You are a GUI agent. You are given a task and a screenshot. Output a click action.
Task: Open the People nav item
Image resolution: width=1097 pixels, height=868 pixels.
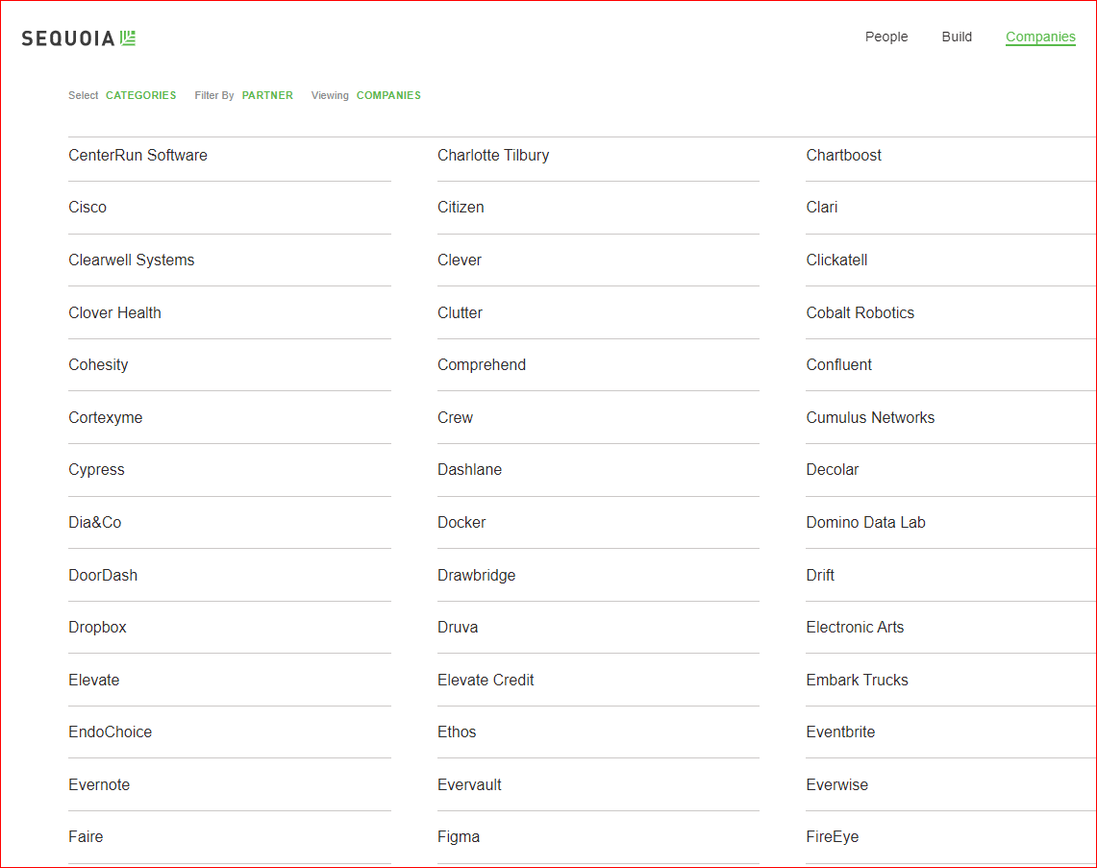tap(886, 37)
